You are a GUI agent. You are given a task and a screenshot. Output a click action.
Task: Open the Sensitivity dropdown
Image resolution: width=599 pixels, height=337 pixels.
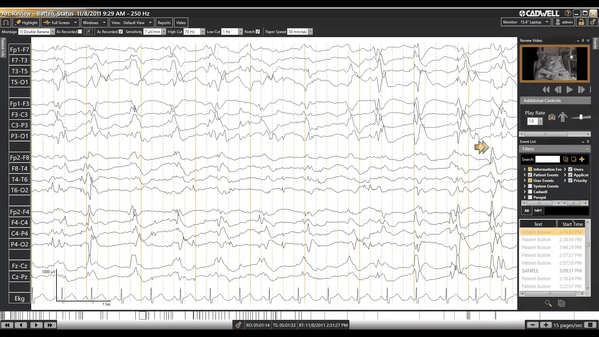click(x=163, y=32)
